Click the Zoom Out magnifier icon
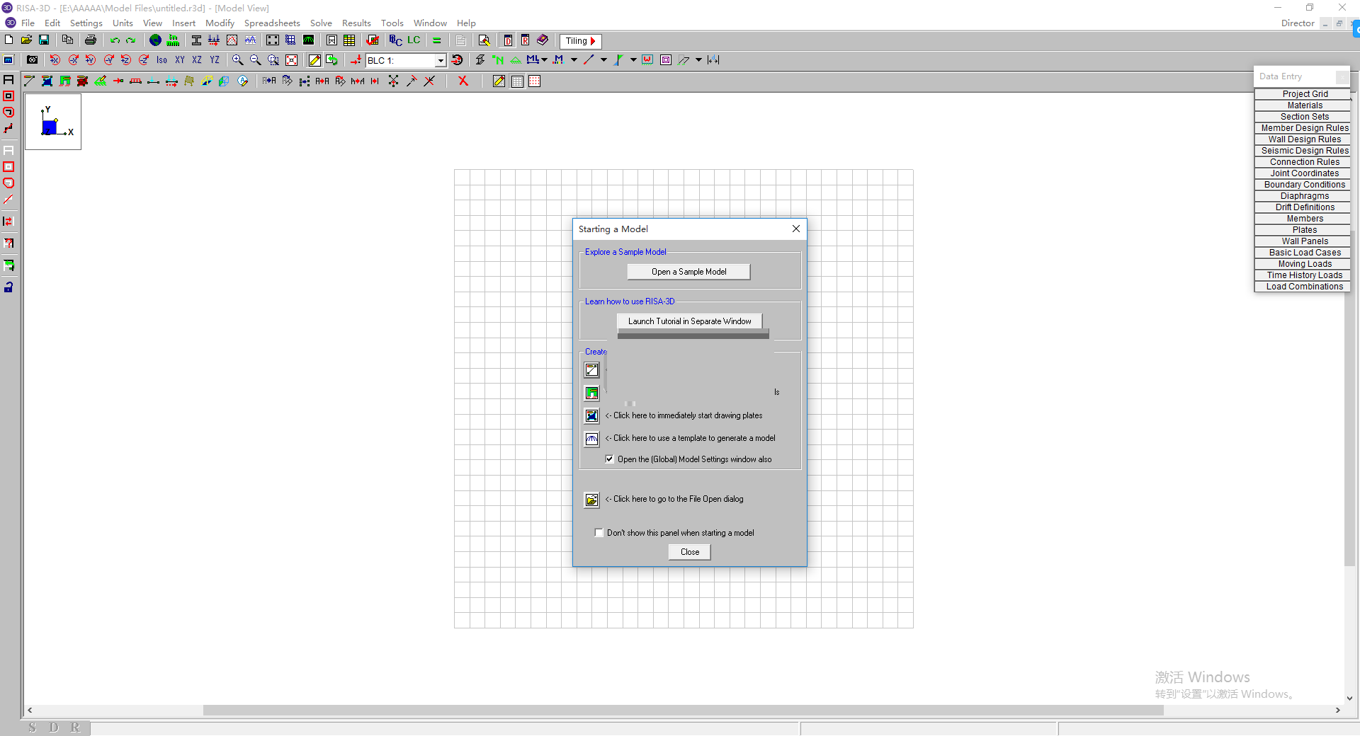 (256, 60)
